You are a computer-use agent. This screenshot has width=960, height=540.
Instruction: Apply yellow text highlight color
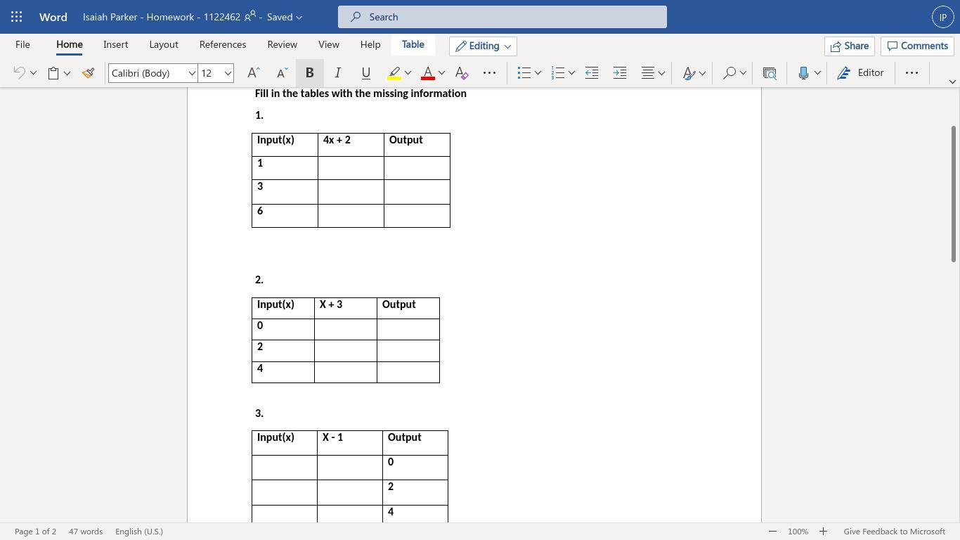click(394, 73)
